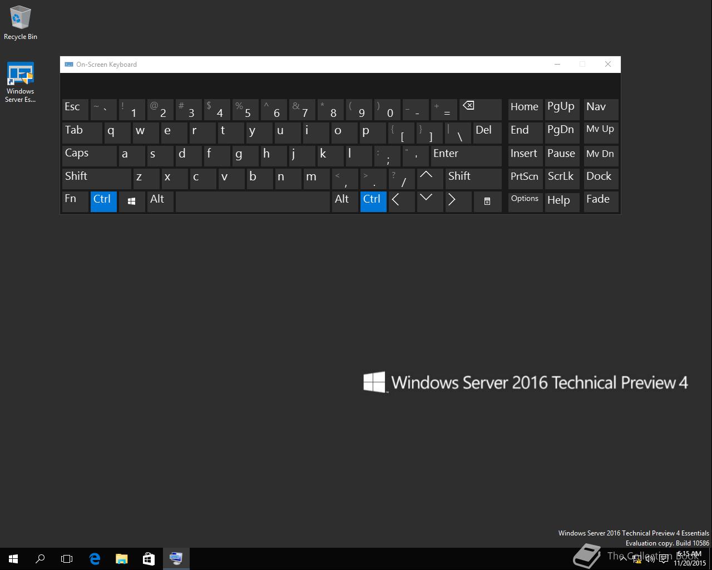Screen dimensions: 712x570
Task: Launch Microsoft Edge from the taskbar
Action: coord(95,558)
